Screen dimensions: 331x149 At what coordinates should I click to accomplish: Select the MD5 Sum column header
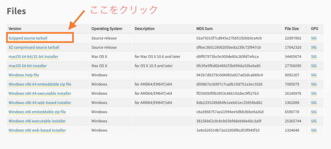pyautogui.click(x=204, y=29)
